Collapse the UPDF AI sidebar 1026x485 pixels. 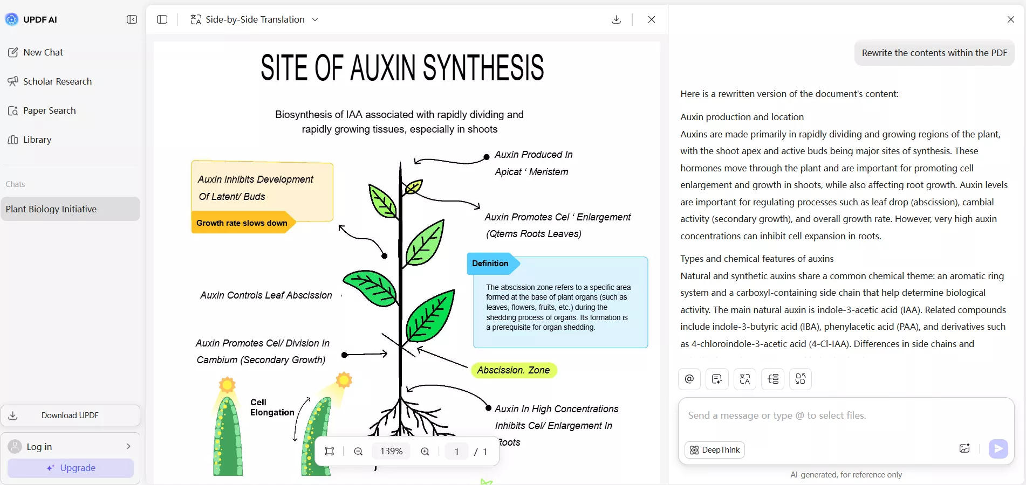[132, 19]
